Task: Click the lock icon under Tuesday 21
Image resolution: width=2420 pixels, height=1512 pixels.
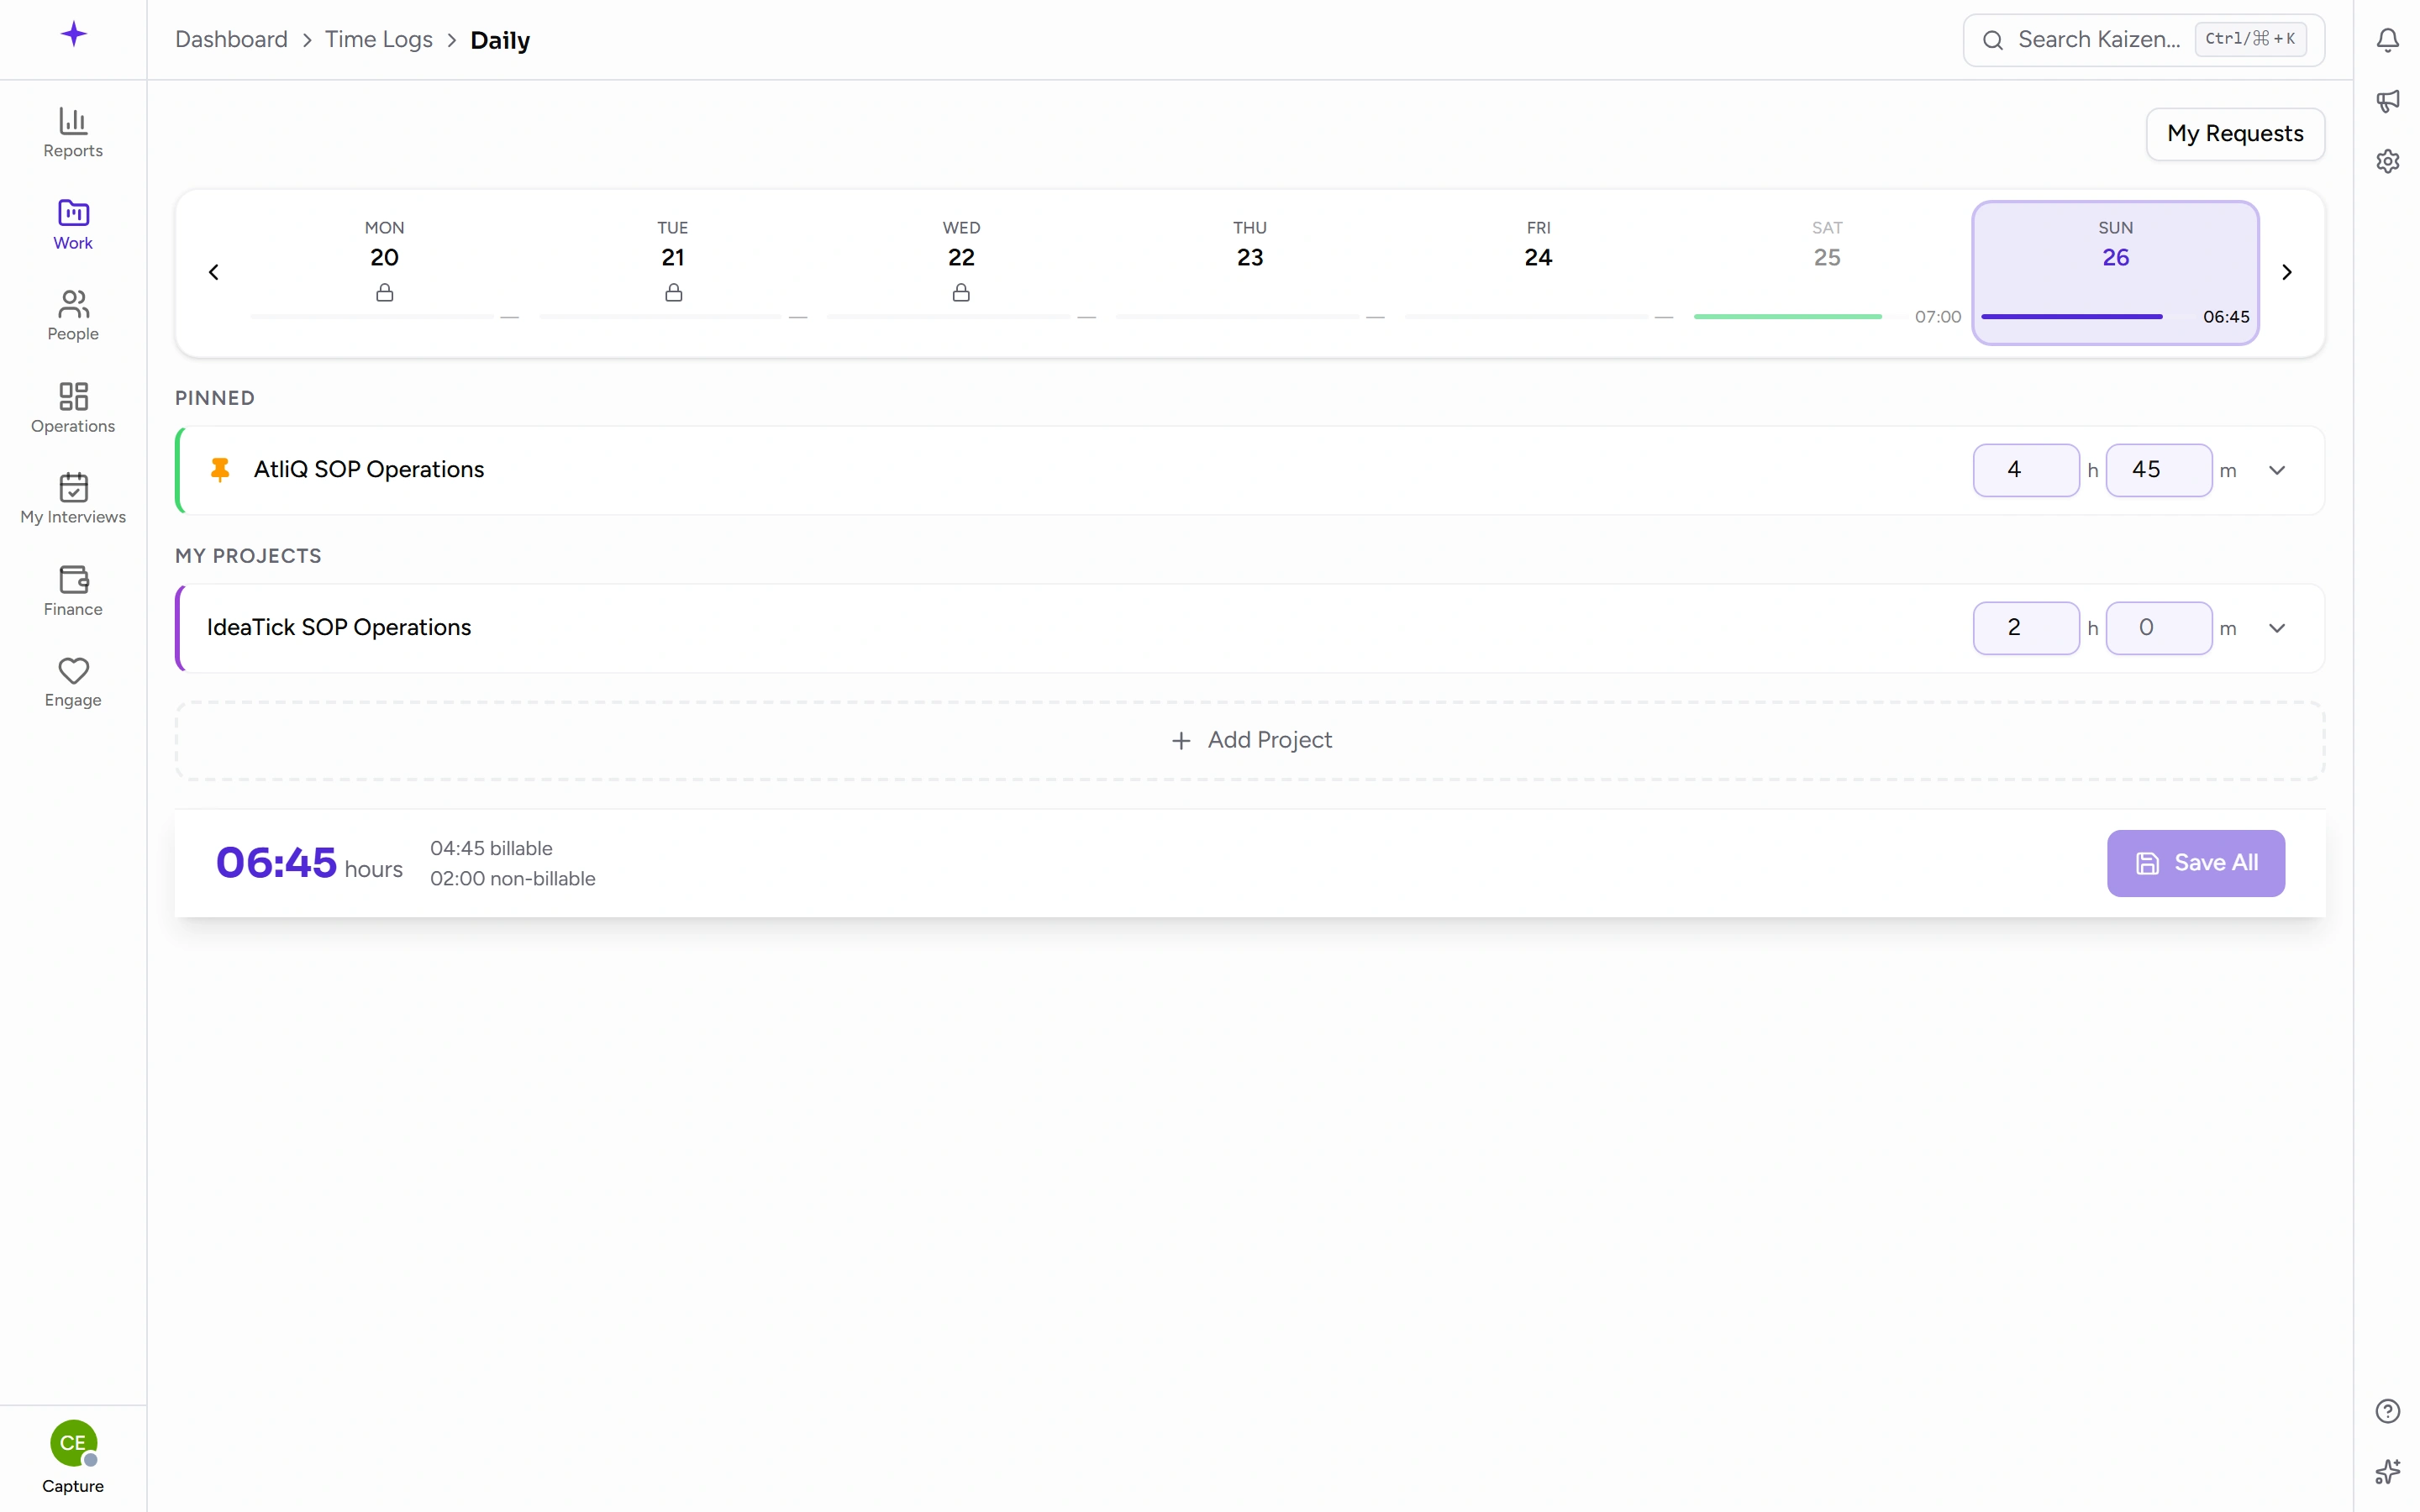Action: click(673, 292)
